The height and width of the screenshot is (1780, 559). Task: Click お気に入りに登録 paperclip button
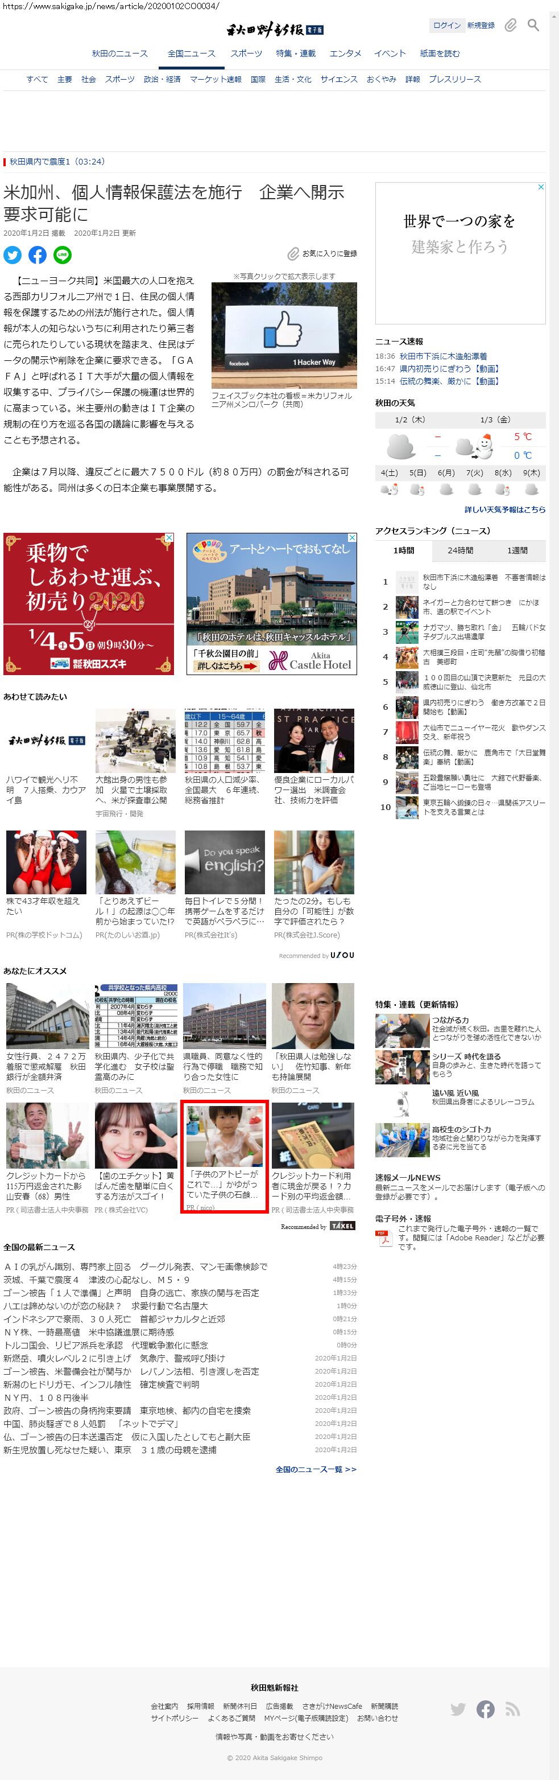(322, 254)
